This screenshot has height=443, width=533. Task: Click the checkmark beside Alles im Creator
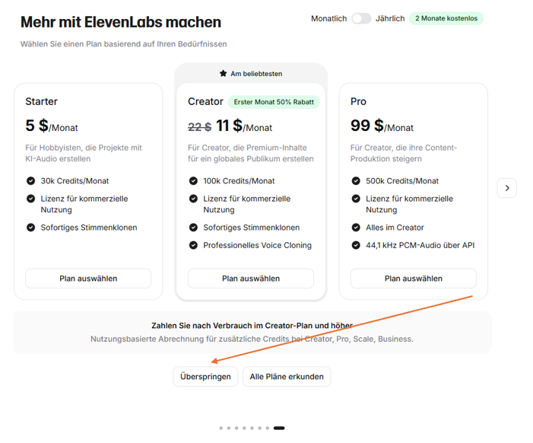[x=356, y=228]
